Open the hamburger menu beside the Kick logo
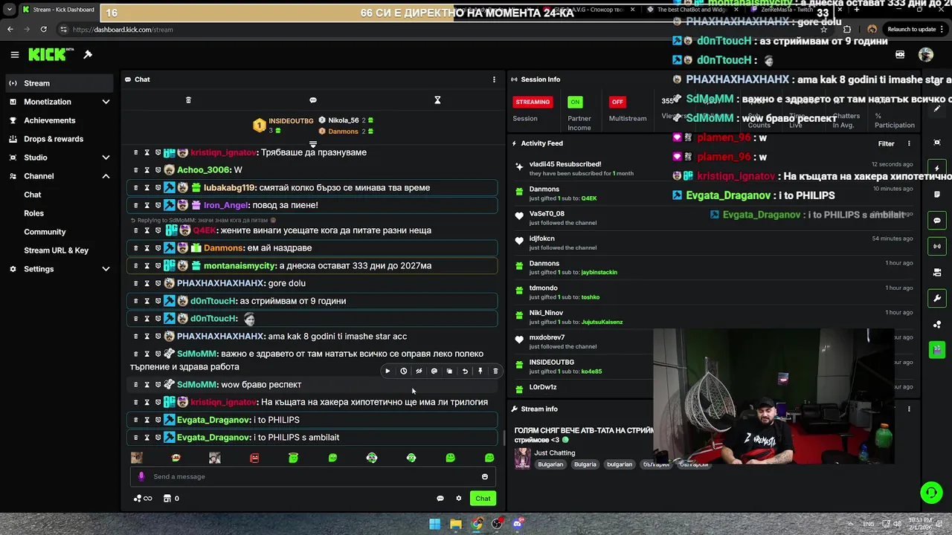952x535 pixels. (x=14, y=54)
